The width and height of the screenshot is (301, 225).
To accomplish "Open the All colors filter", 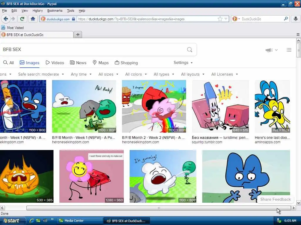I will click(136, 74).
